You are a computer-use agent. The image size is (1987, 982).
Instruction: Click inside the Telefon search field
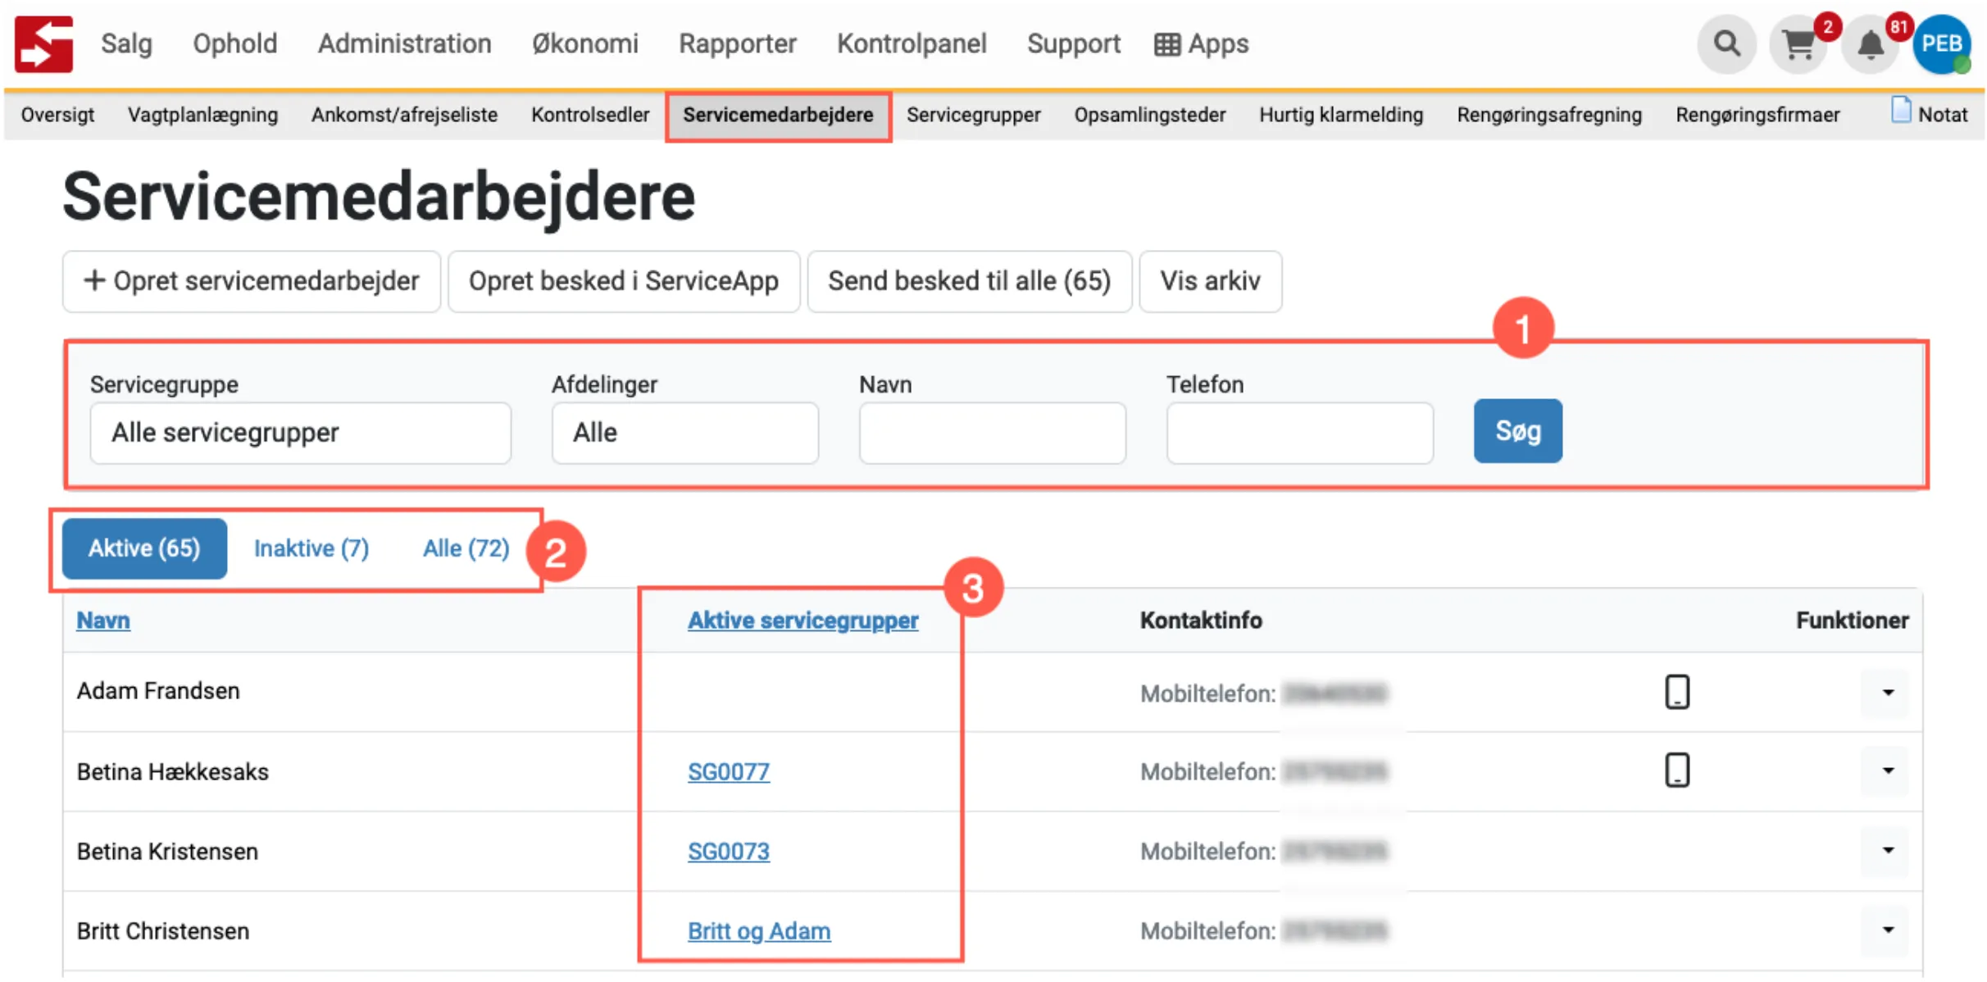[x=1299, y=433]
